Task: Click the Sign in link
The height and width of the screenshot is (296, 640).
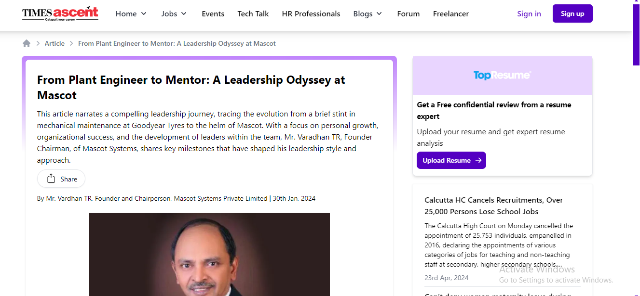Action: [x=529, y=14]
